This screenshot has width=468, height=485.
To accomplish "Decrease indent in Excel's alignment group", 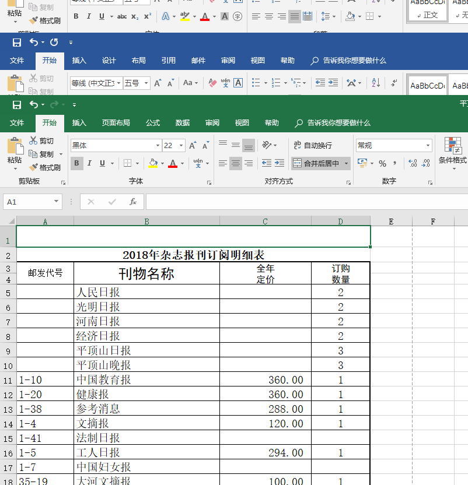I will [x=266, y=163].
